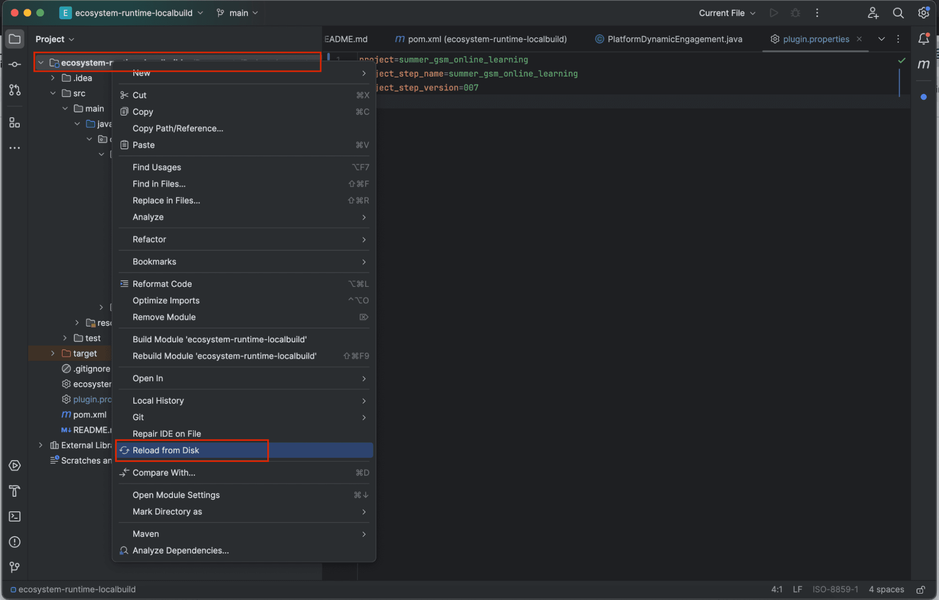Click the 4 spaces indent setting

pyautogui.click(x=886, y=589)
